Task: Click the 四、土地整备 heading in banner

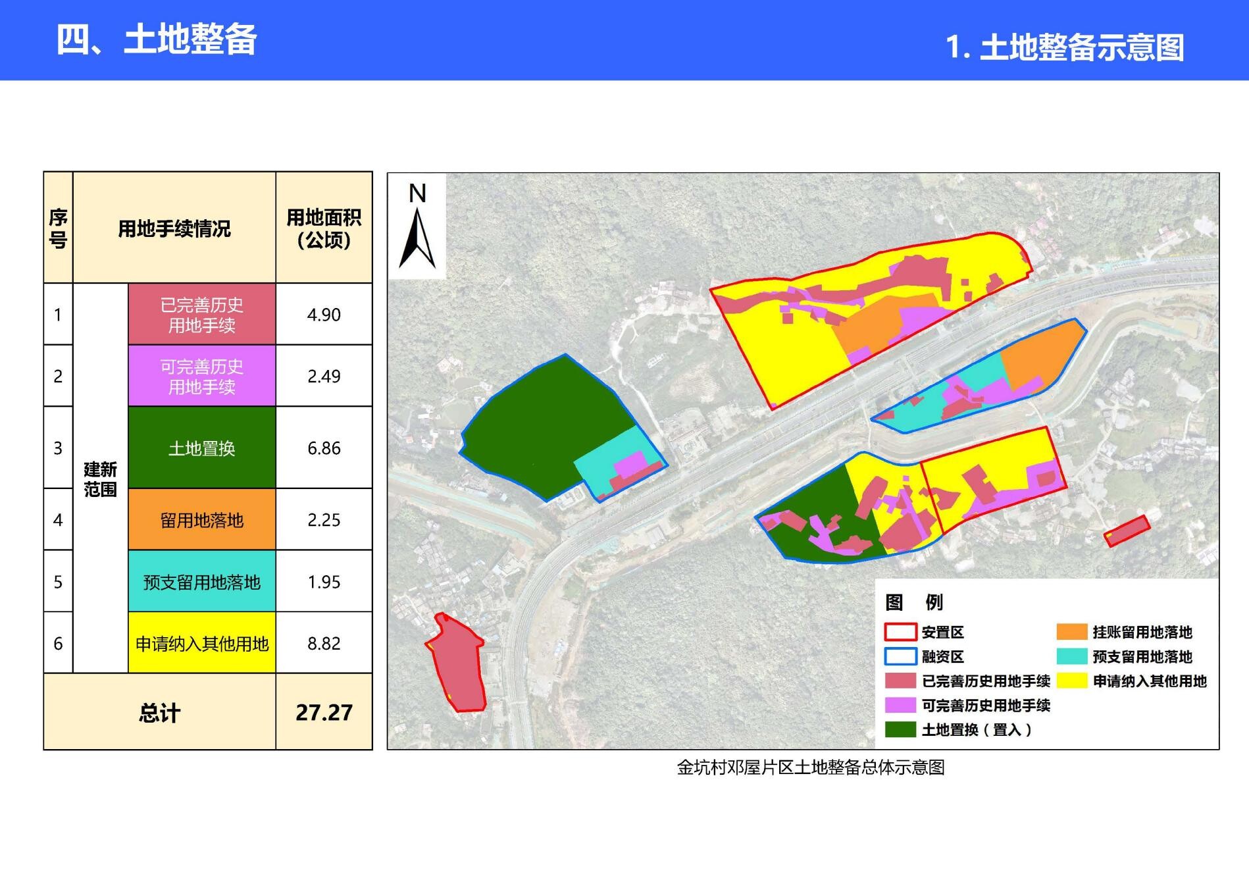Action: pyautogui.click(x=157, y=39)
